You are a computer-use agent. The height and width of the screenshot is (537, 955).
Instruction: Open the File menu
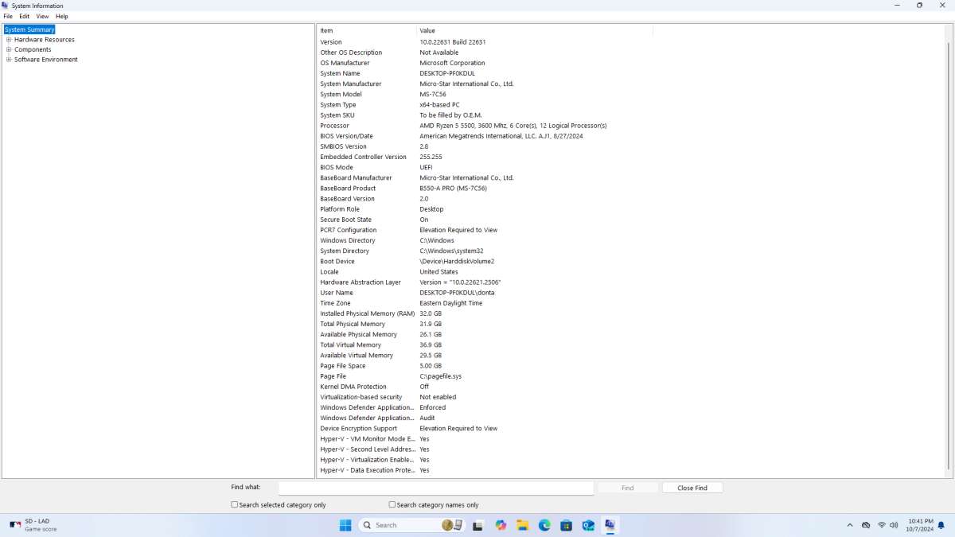pos(7,16)
